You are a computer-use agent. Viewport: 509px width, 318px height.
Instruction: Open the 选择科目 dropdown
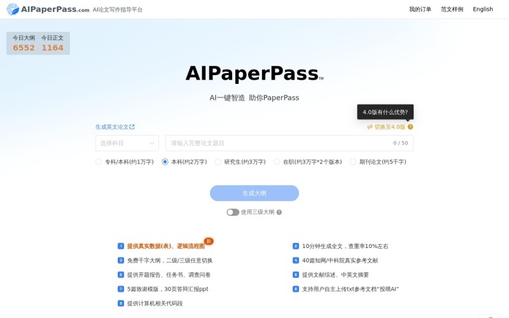[x=127, y=143]
